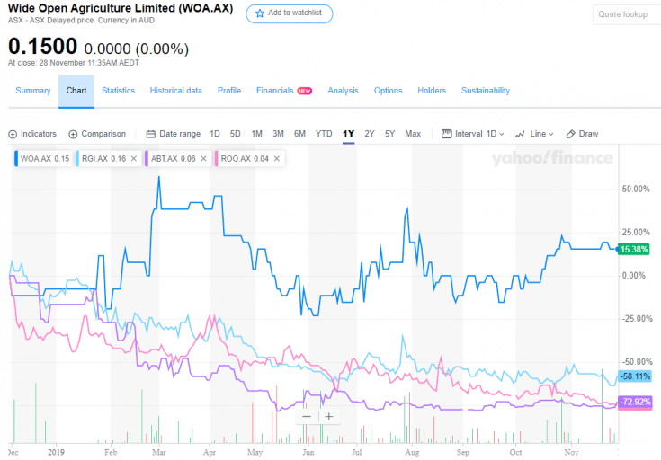Click the WOA.AX 0.15 legend chip
The height and width of the screenshot is (460, 661).
[43, 159]
